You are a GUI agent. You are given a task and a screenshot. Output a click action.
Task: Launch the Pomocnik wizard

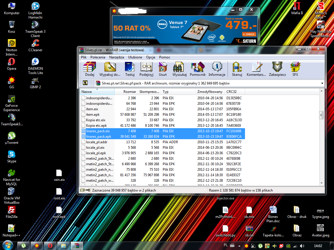click(x=198, y=69)
